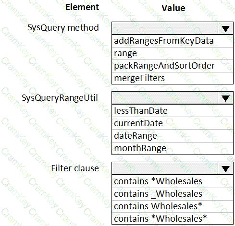Viewport: 235px width, 226px height.
Task: Choose packRangeAndSortOrder from the list
Action: point(173,66)
